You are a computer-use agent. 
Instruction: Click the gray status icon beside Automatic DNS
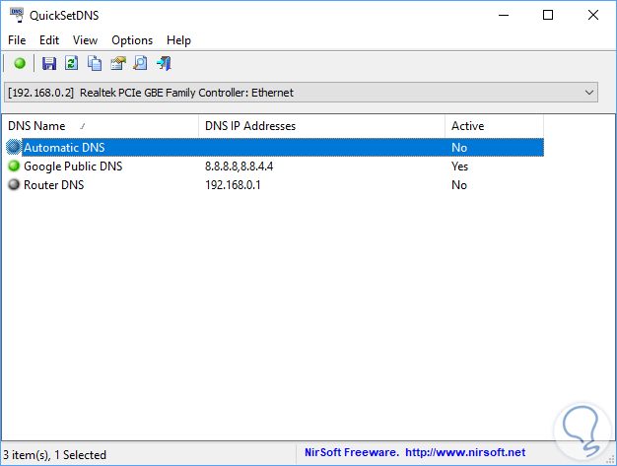pyautogui.click(x=14, y=148)
